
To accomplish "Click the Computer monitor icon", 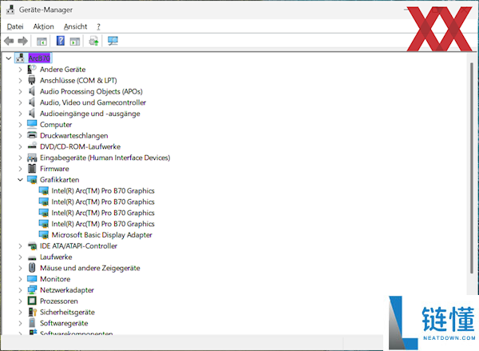I will [32, 124].
